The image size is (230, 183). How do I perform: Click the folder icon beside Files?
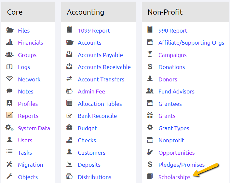pos(10,30)
